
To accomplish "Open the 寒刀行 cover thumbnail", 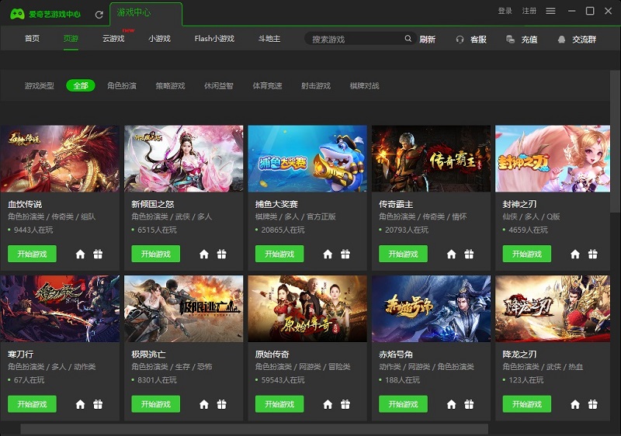I will coord(60,309).
